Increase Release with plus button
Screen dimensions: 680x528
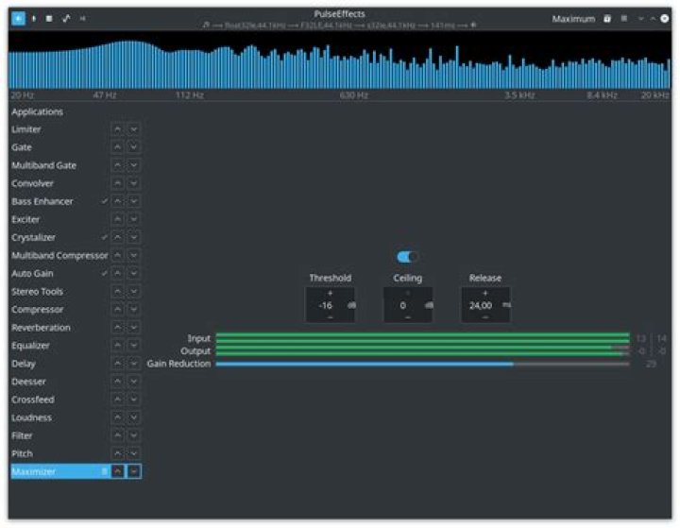coord(485,294)
